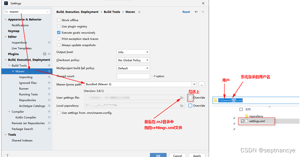Enable Always update snapshots
This screenshot has width=301, height=157.
59,45
